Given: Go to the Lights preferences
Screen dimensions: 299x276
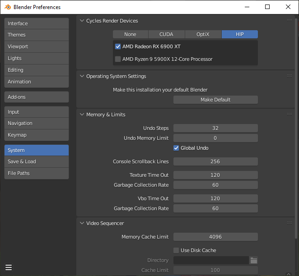Looking at the screenshot, I should point(37,58).
